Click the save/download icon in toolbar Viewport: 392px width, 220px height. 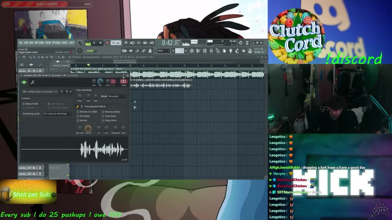(x=250, y=51)
